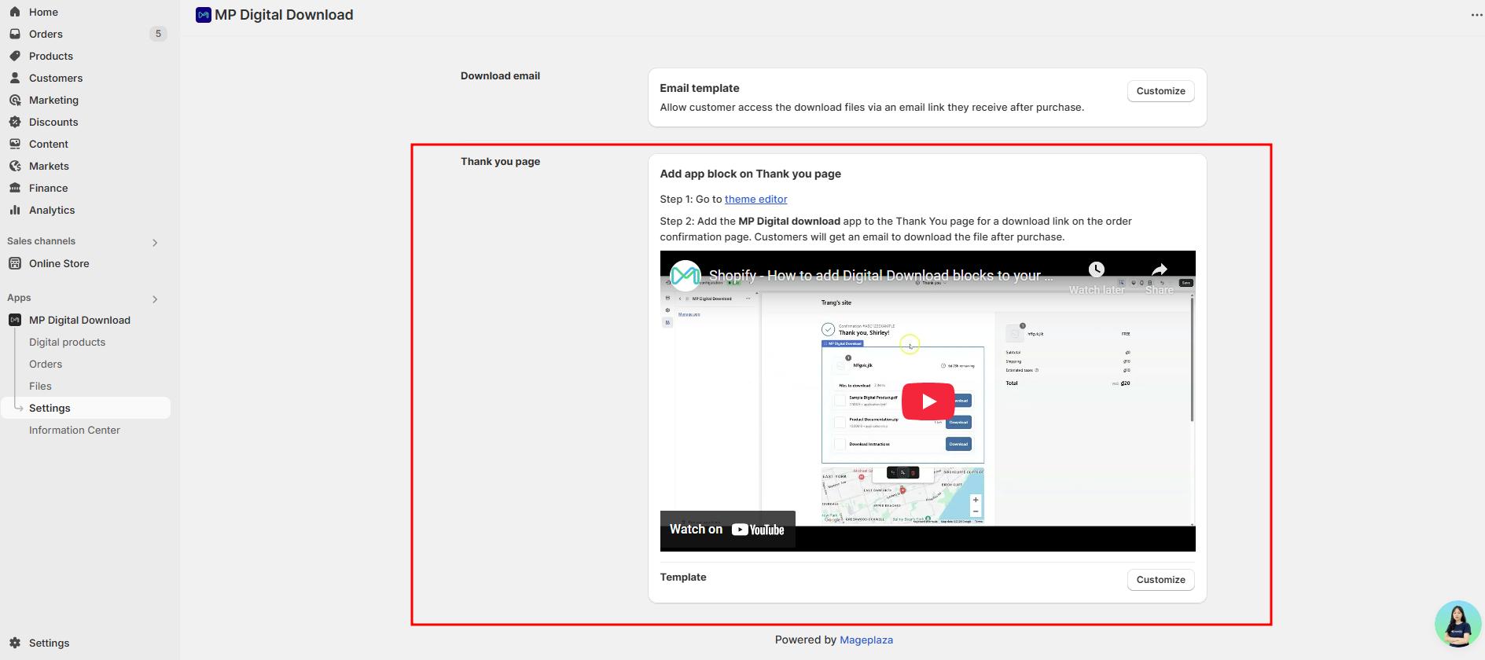This screenshot has width=1485, height=660.
Task: Click Watch on YouTube button
Action: (728, 530)
